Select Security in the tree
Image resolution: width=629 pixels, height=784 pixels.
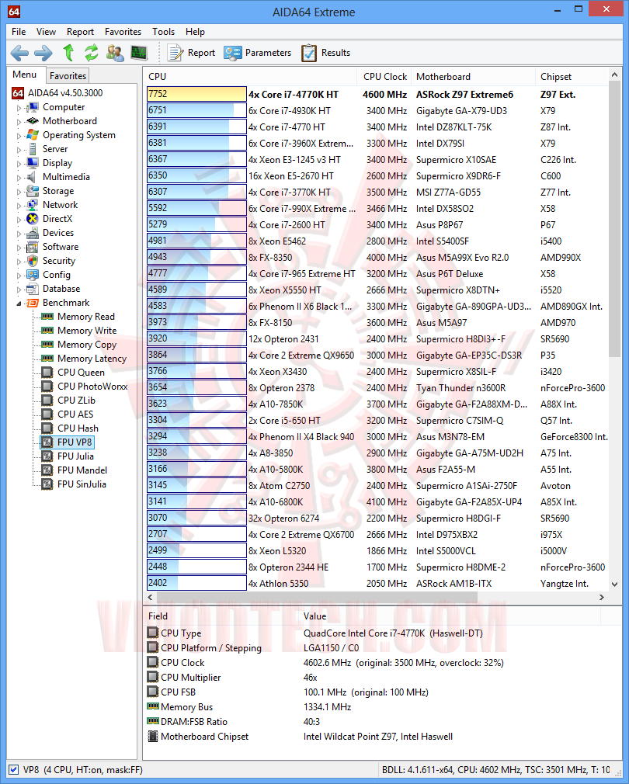click(59, 261)
